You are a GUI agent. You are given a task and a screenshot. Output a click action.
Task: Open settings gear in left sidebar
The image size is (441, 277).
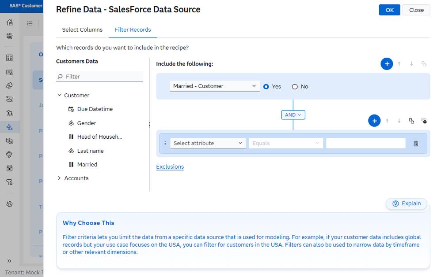point(10,204)
